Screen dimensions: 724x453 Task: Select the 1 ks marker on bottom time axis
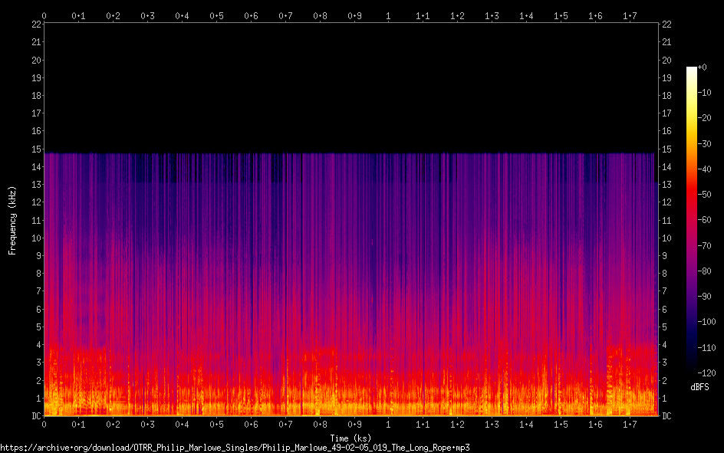coord(389,424)
